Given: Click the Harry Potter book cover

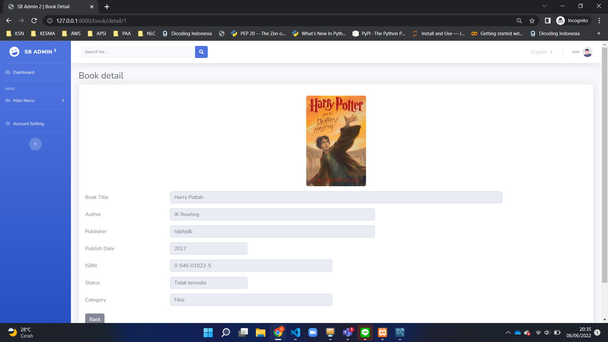Looking at the screenshot, I should 336,141.
